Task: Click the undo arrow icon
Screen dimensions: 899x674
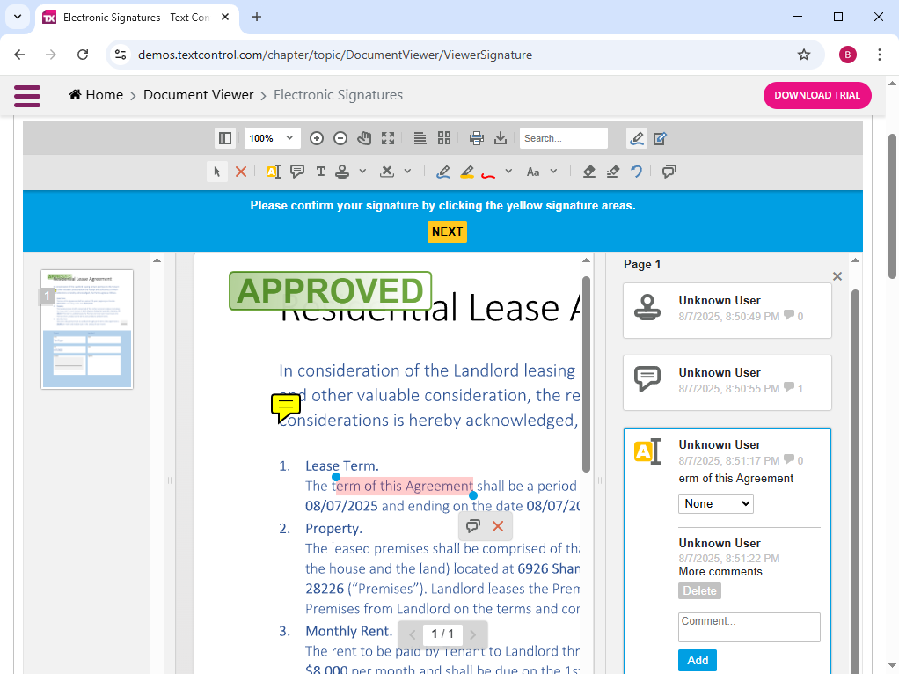Action: [x=636, y=172]
